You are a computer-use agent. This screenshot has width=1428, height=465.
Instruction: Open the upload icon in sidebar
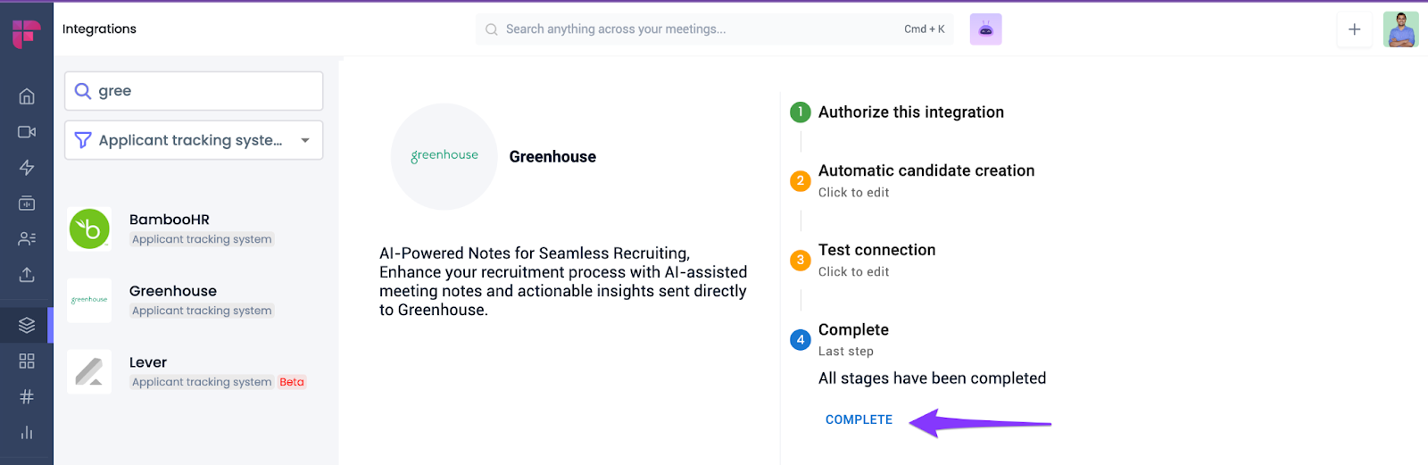pyautogui.click(x=27, y=274)
